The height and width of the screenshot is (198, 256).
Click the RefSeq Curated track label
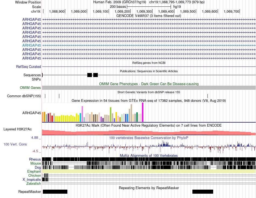click(x=29, y=67)
